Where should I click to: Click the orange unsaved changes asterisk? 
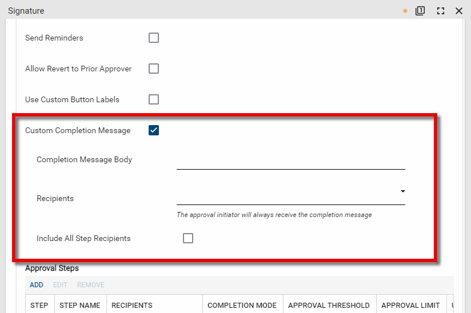tap(405, 11)
